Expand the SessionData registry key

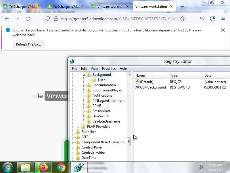(x=84, y=111)
